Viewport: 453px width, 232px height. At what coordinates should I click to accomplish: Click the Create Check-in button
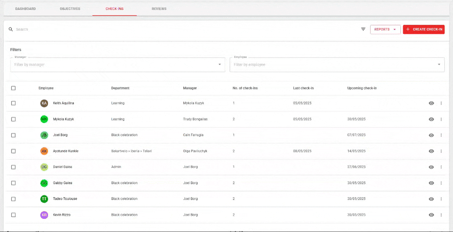point(424,29)
